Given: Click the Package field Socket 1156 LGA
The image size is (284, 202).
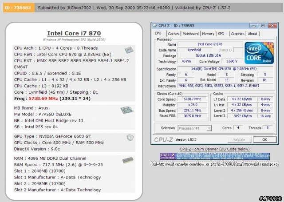Looking at the screenshot, I should pos(210,55).
